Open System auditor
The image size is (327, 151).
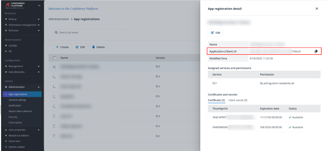[16, 147]
